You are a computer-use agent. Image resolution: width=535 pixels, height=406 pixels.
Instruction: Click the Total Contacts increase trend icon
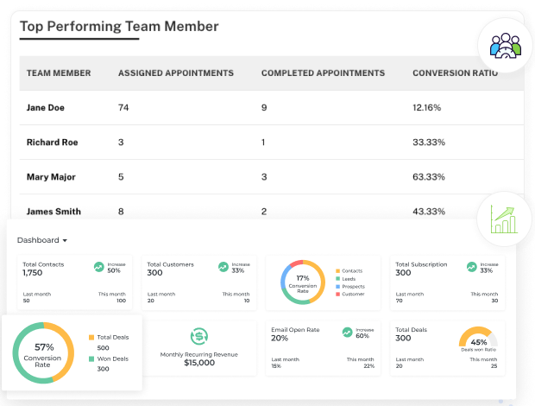(99, 267)
